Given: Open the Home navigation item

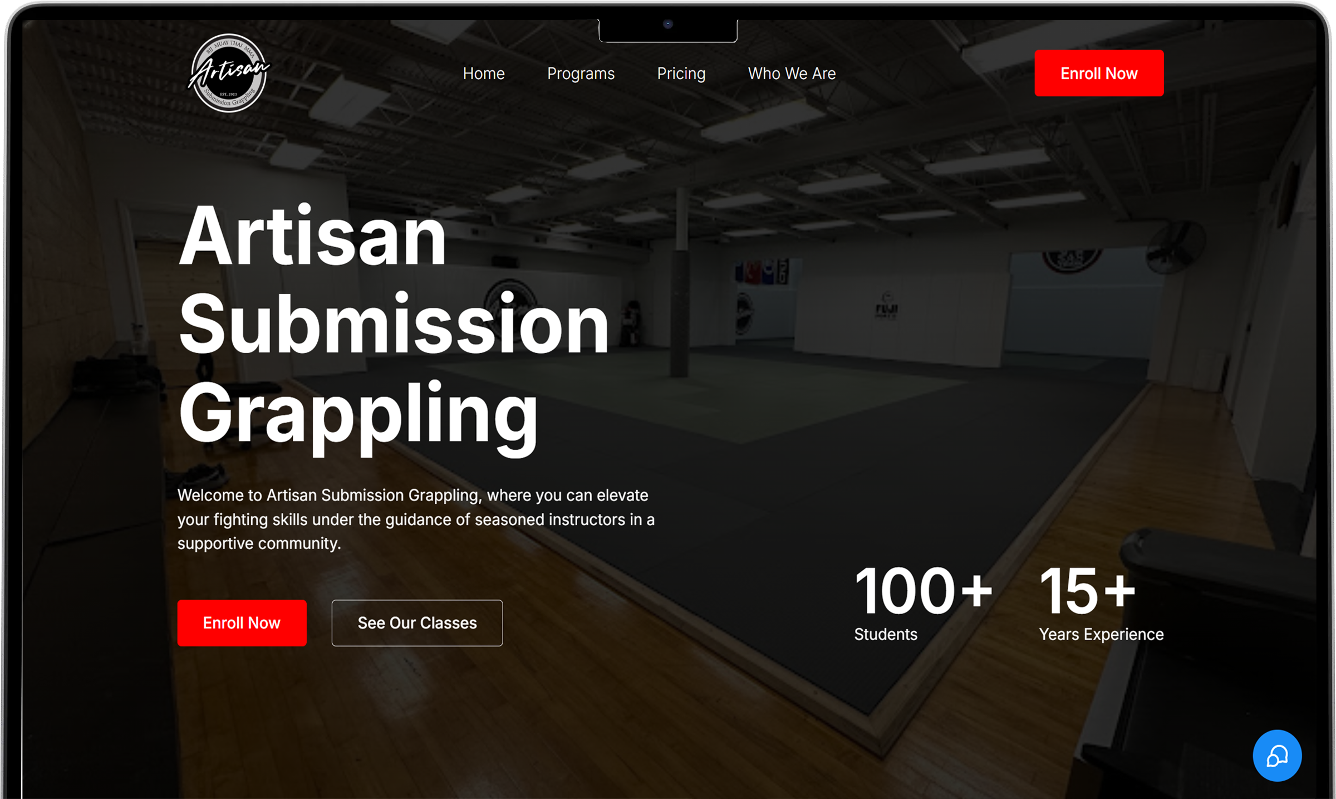Looking at the screenshot, I should pos(483,73).
